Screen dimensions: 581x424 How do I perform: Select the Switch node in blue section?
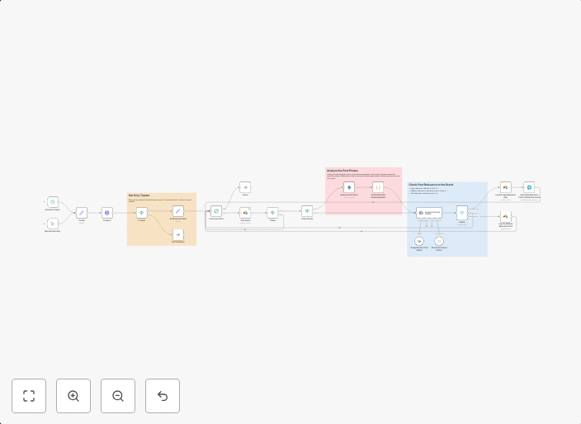(x=462, y=213)
